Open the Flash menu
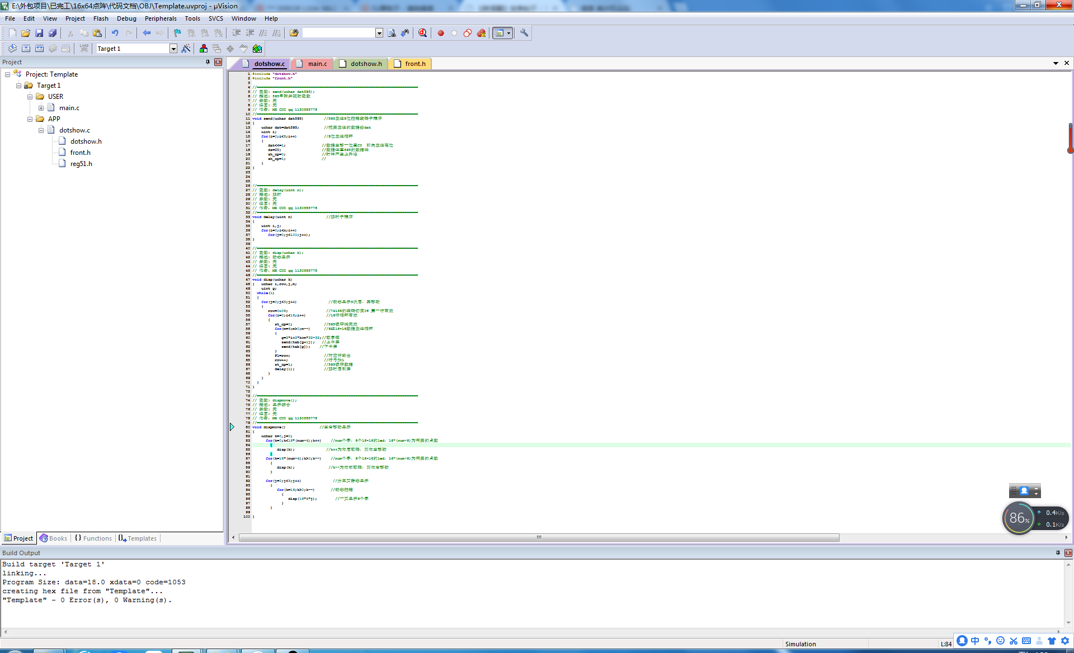The width and height of the screenshot is (1074, 653). pos(101,18)
